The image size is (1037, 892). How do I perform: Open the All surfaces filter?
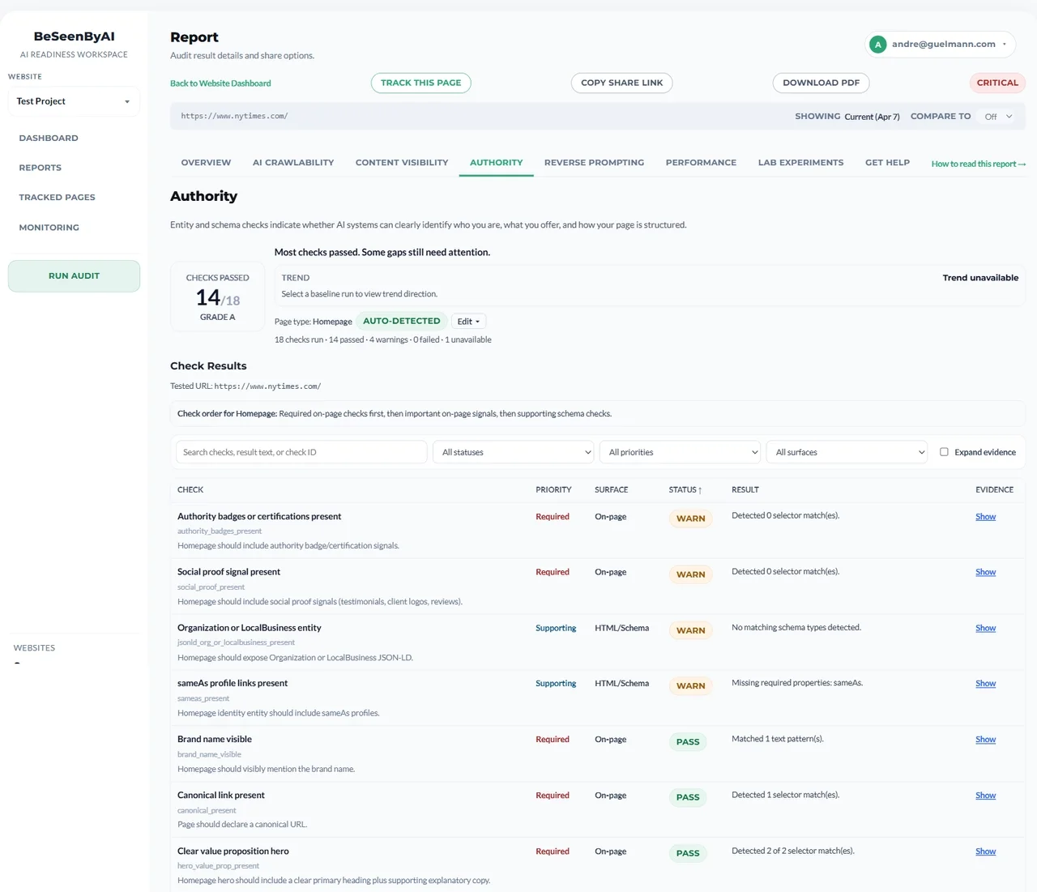click(x=847, y=452)
